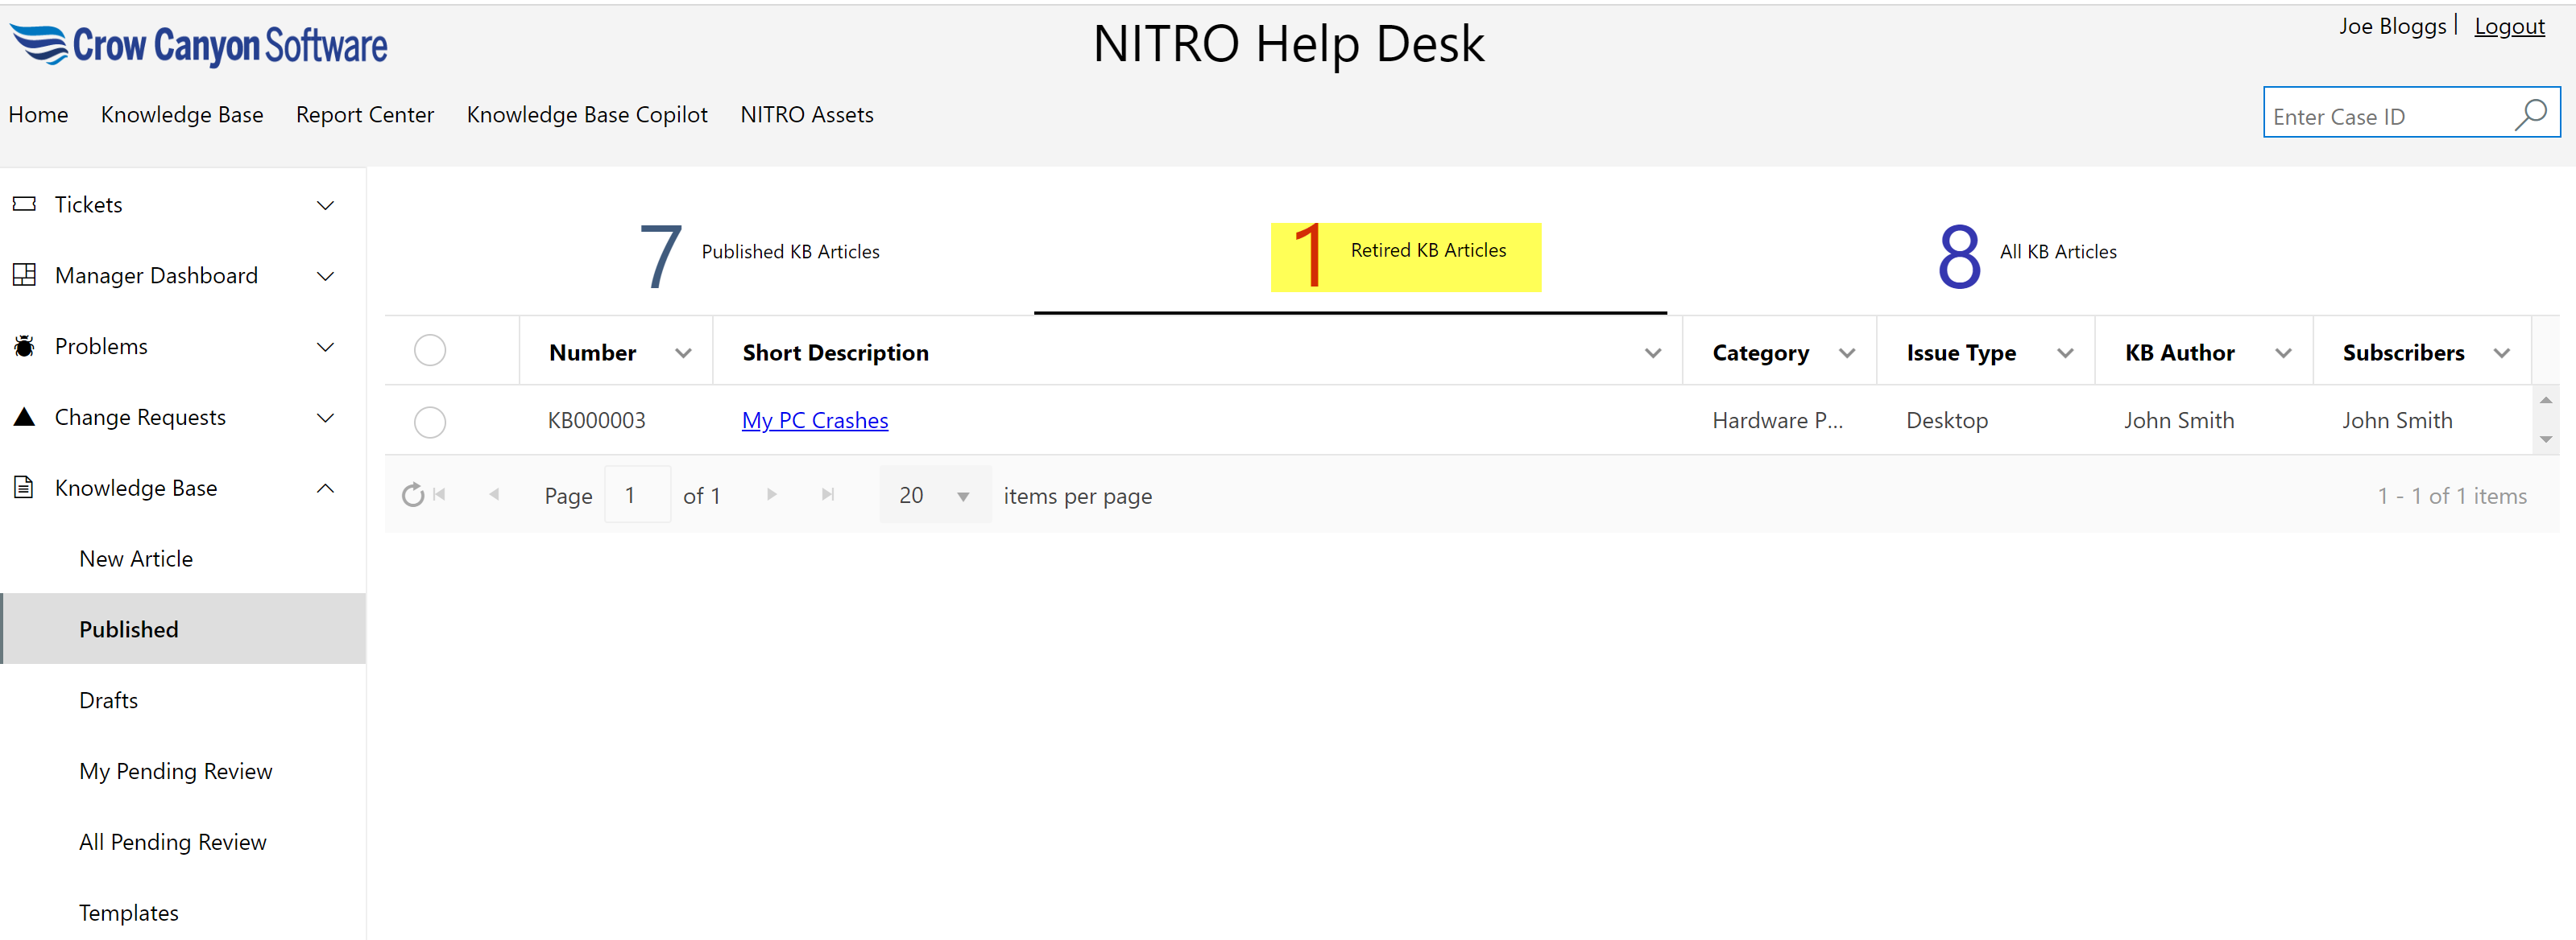2576x940 pixels.
Task: Open the Short Description column menu
Action: point(1653,352)
